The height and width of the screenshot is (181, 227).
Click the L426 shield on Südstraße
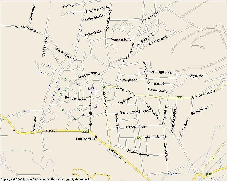point(85,131)
